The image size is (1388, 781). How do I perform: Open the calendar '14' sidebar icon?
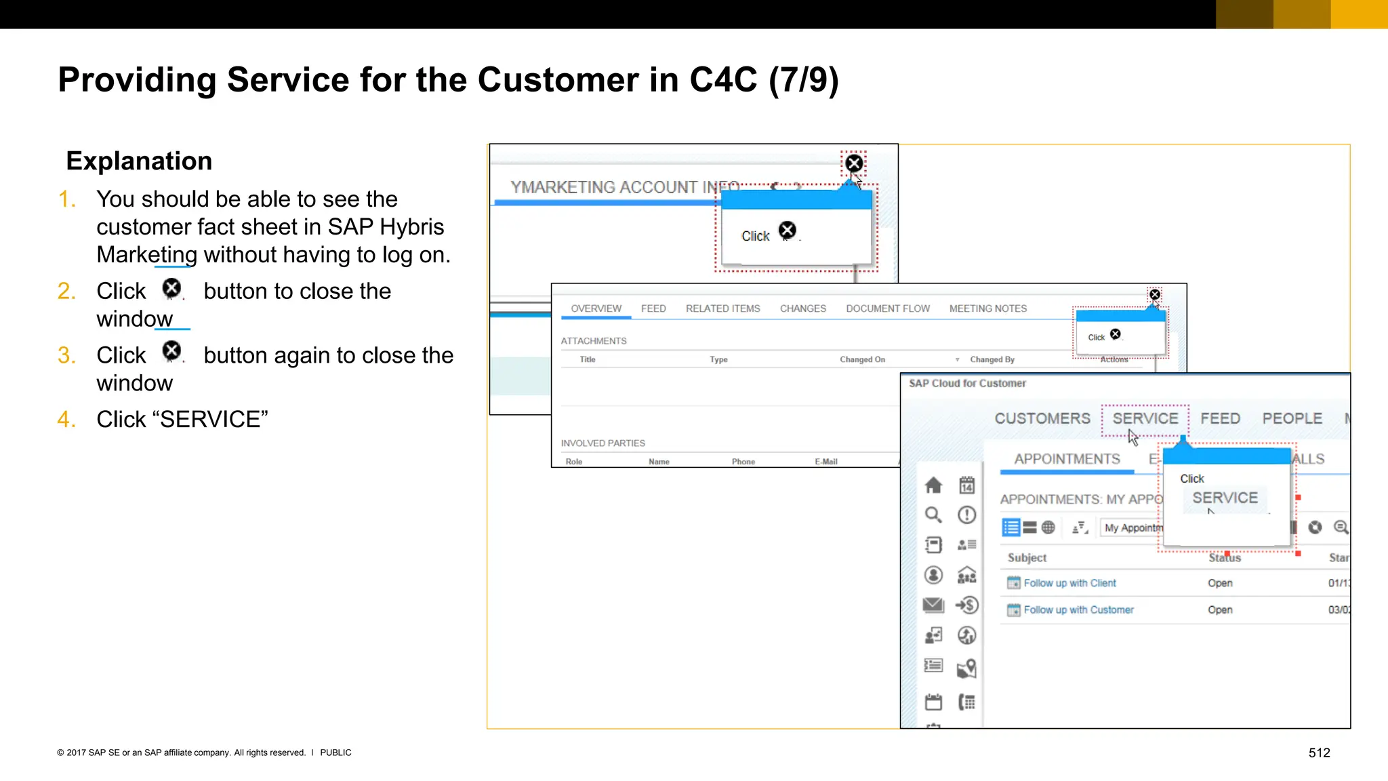tap(966, 485)
